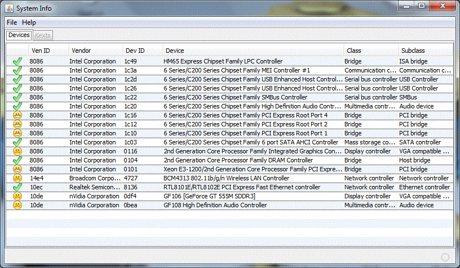
Task: Switch to the Kexts tab
Action: 43,35
